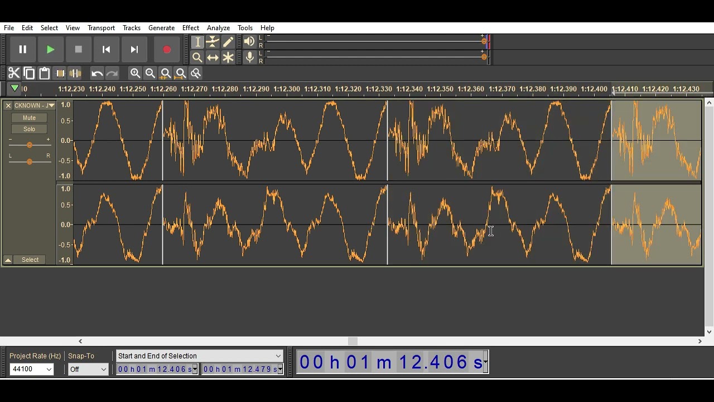This screenshot has height=402, width=714.
Task: Start playback with the green Play button
Action: coord(50,50)
